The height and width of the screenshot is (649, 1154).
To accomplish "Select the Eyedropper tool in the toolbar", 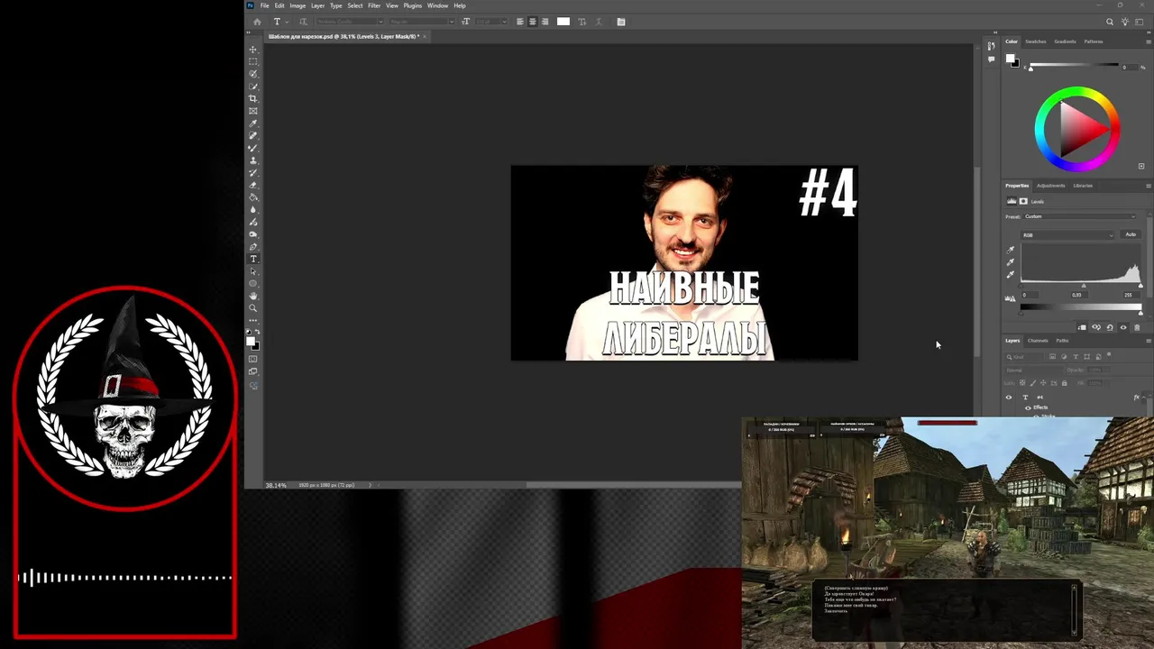I will (x=253, y=123).
